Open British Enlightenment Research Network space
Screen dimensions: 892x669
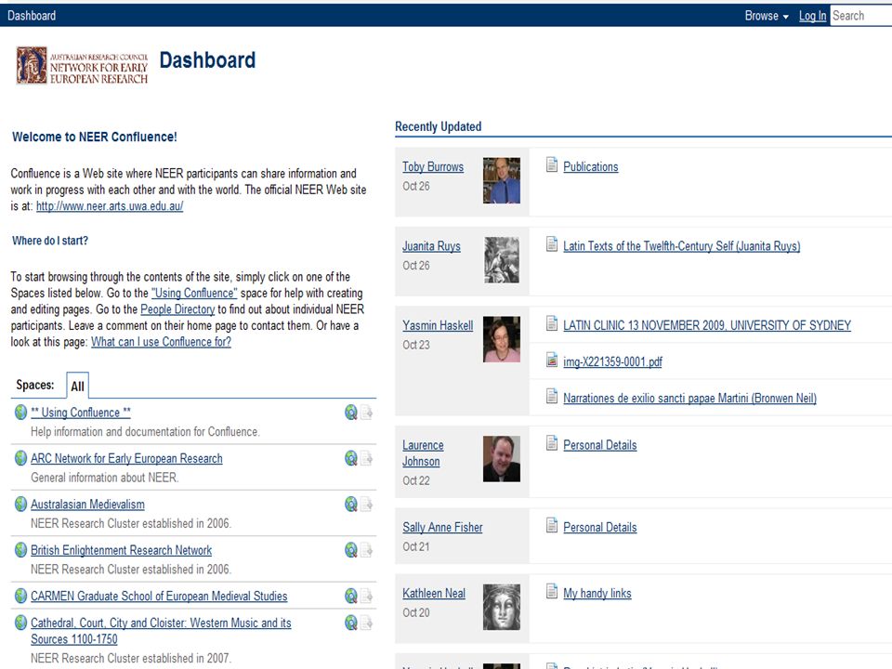tap(121, 550)
